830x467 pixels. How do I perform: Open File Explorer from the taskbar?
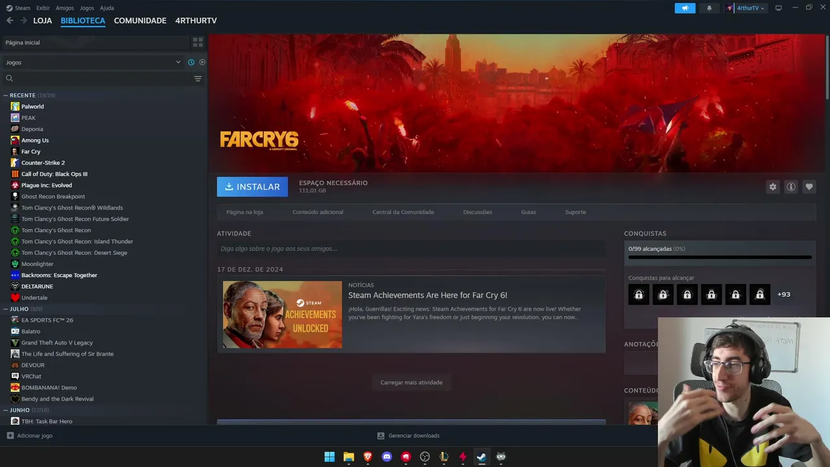click(x=348, y=457)
